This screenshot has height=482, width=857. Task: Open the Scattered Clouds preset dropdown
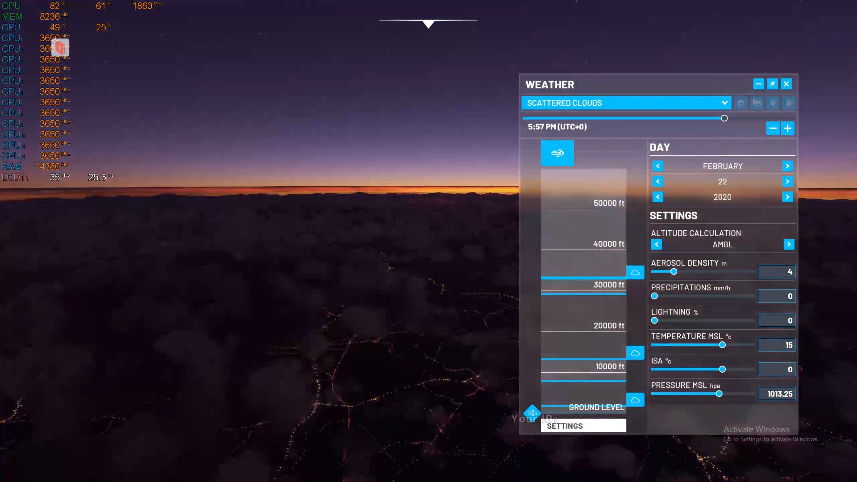[626, 103]
